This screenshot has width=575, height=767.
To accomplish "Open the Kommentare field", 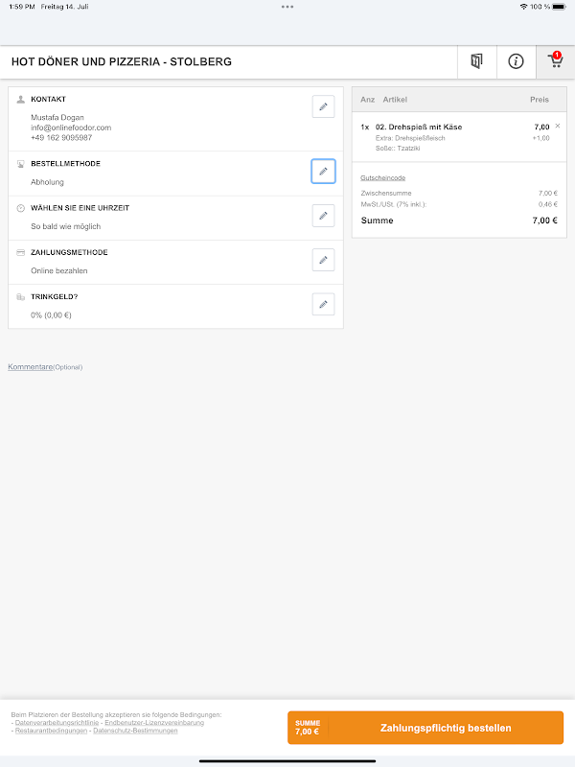I will (30, 367).
